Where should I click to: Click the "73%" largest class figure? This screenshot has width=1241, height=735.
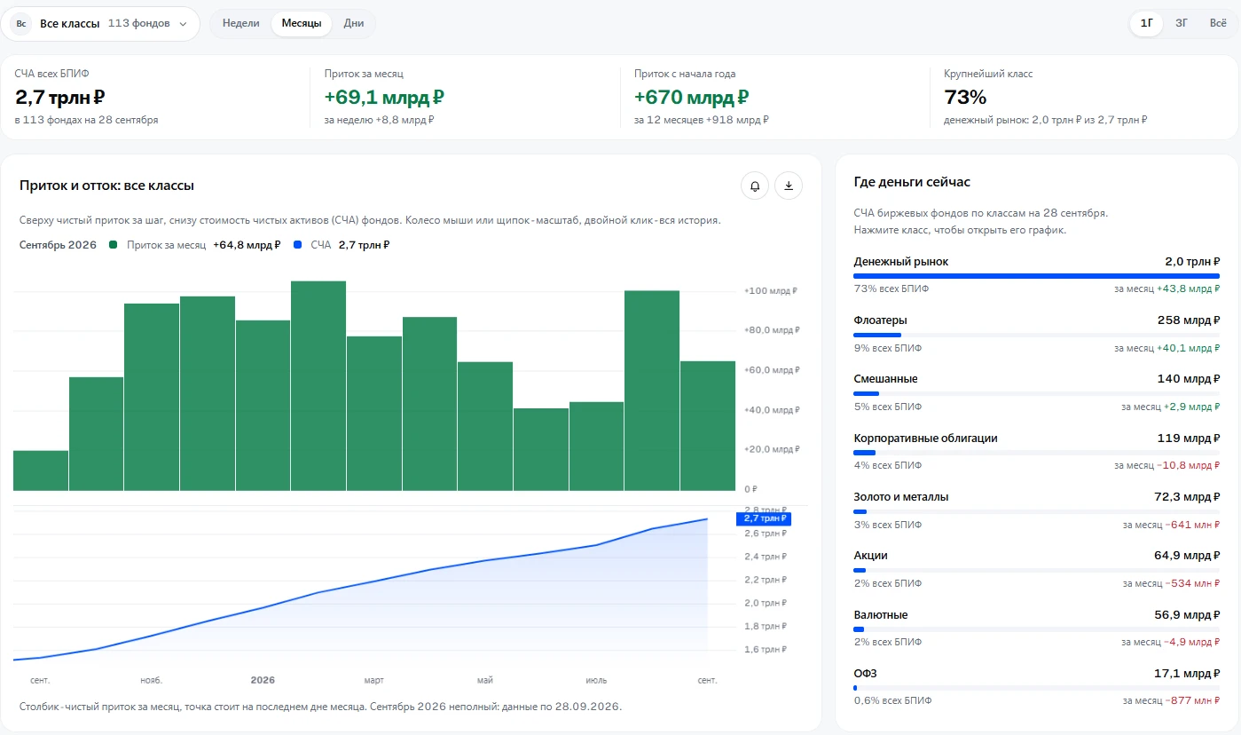(x=965, y=98)
